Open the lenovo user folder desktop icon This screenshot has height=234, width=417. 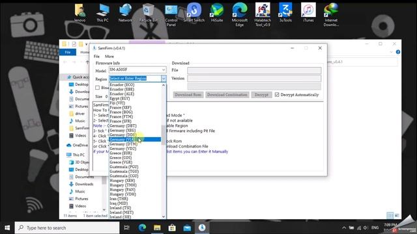pos(79,13)
